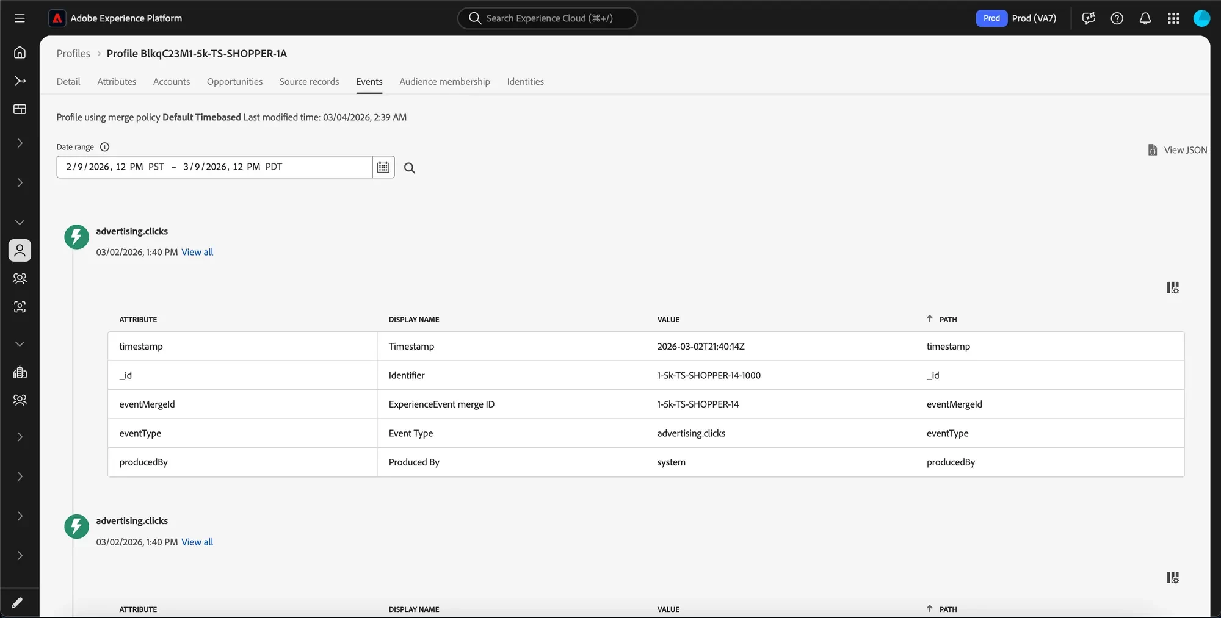The width and height of the screenshot is (1221, 618).
Task: Click the VALUE column header of upper table
Action: [668, 320]
